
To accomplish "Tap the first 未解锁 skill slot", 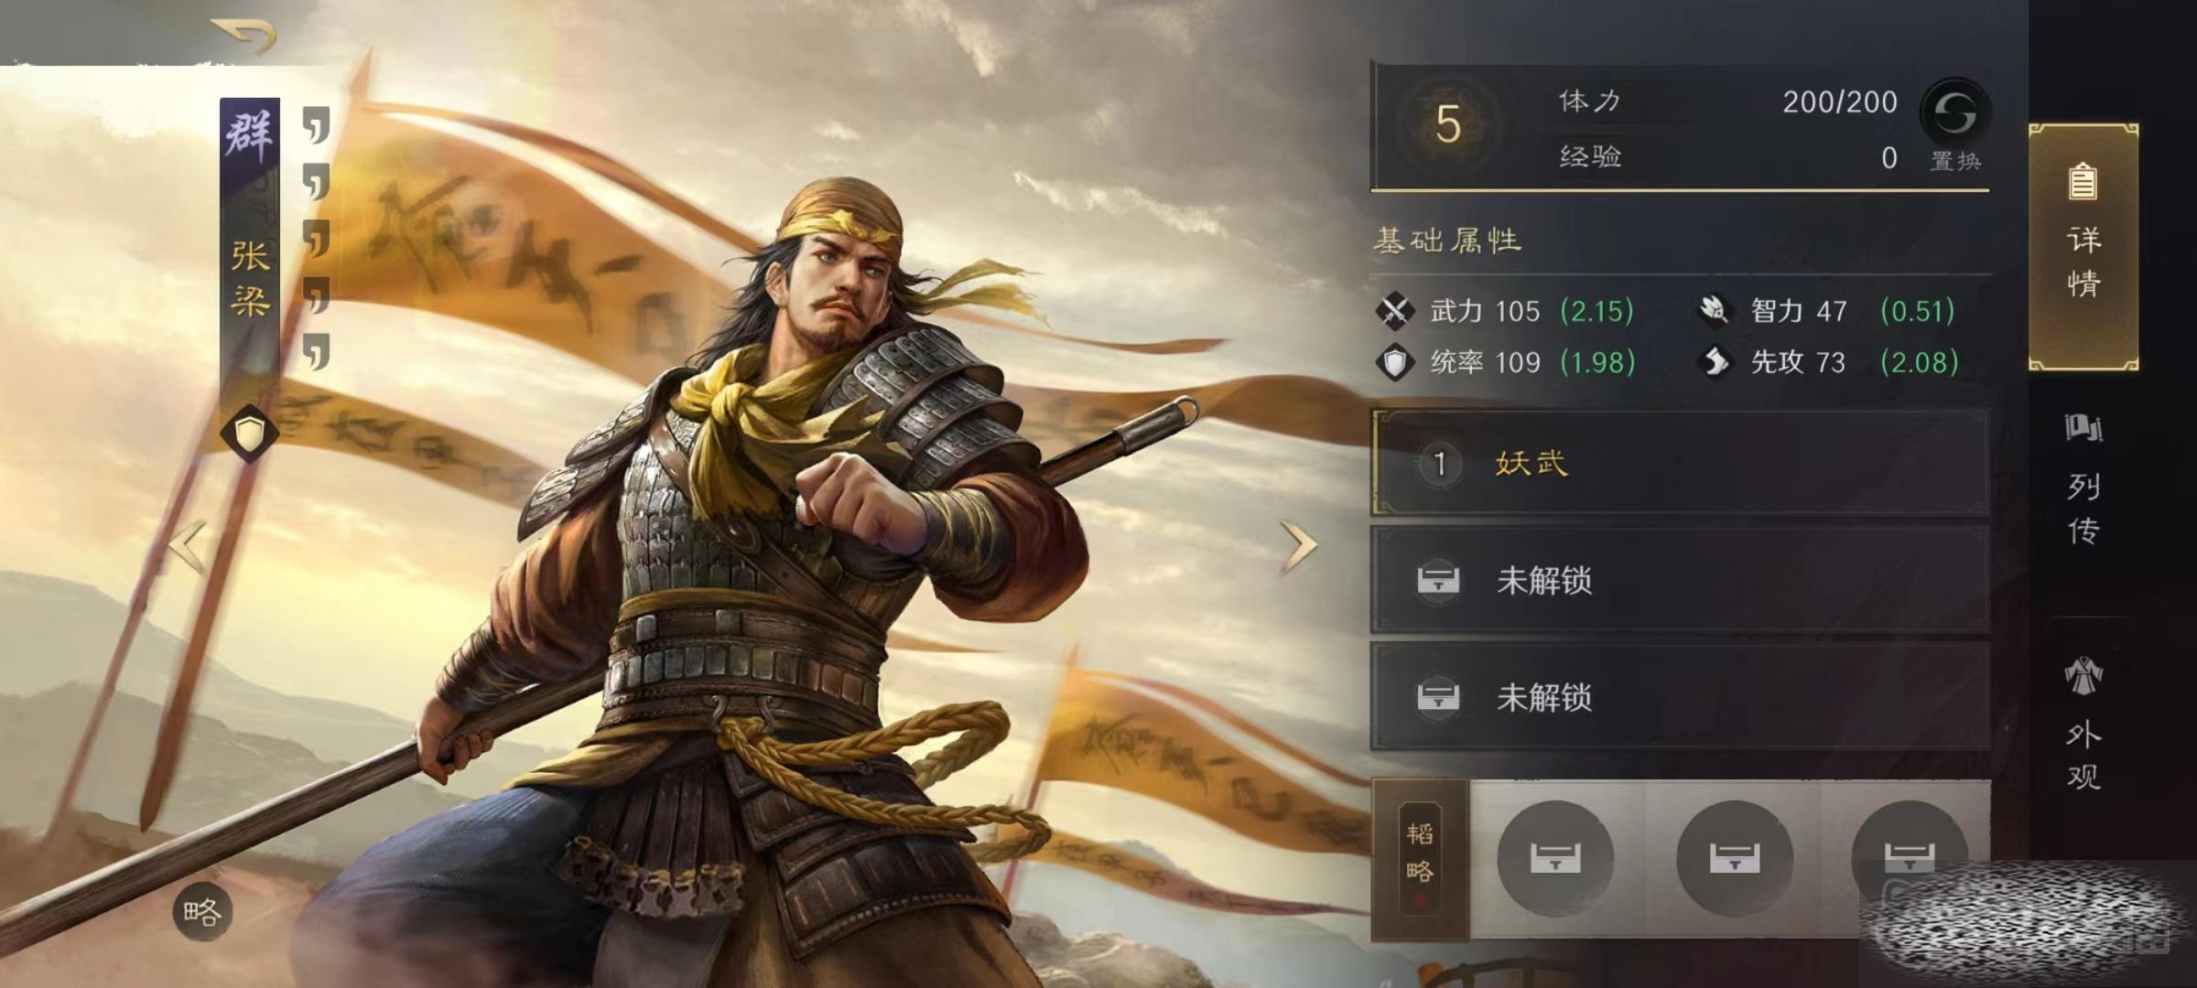I will tap(1681, 580).
